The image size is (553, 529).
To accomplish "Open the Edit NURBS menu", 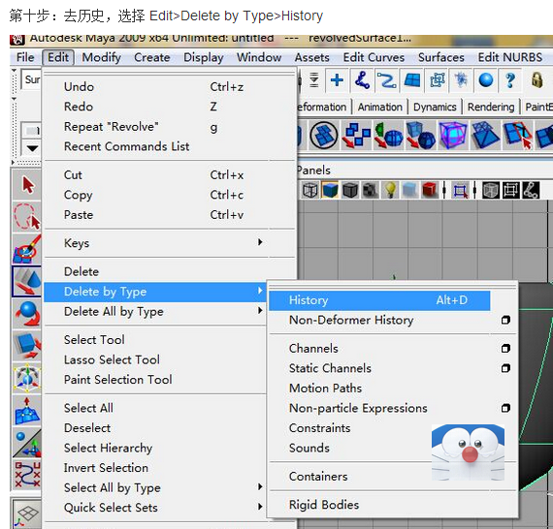I will 510,57.
